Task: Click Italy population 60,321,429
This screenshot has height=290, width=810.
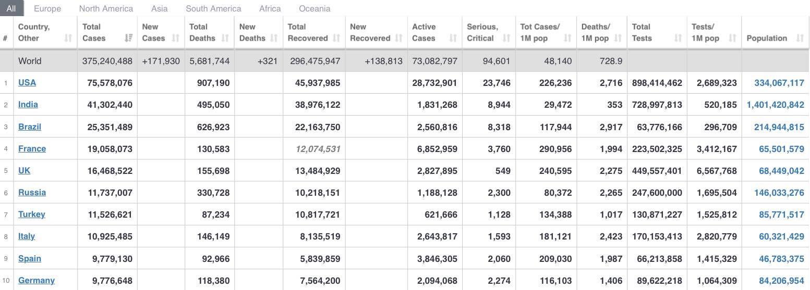Action: point(781,236)
